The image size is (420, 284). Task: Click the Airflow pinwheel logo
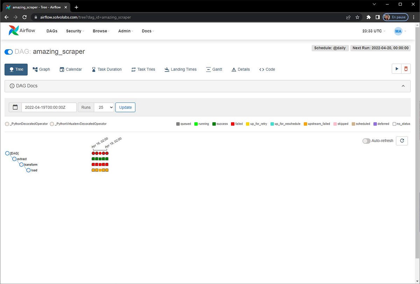click(13, 30)
